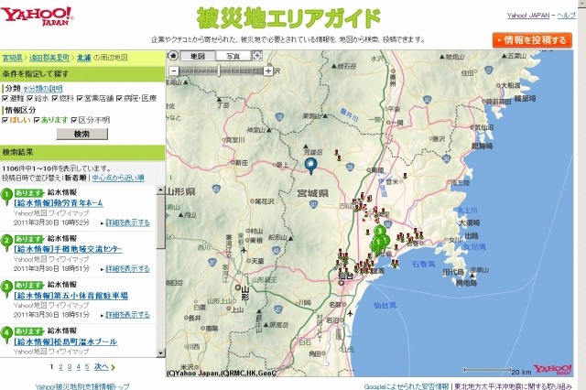Click the airplane airport icon near 名取
This screenshot has height=390, width=586.
pos(350,313)
